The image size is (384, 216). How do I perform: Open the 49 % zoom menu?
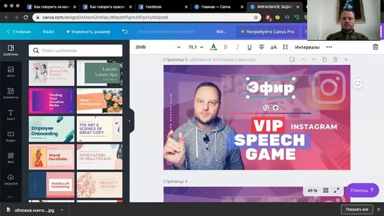312,190
